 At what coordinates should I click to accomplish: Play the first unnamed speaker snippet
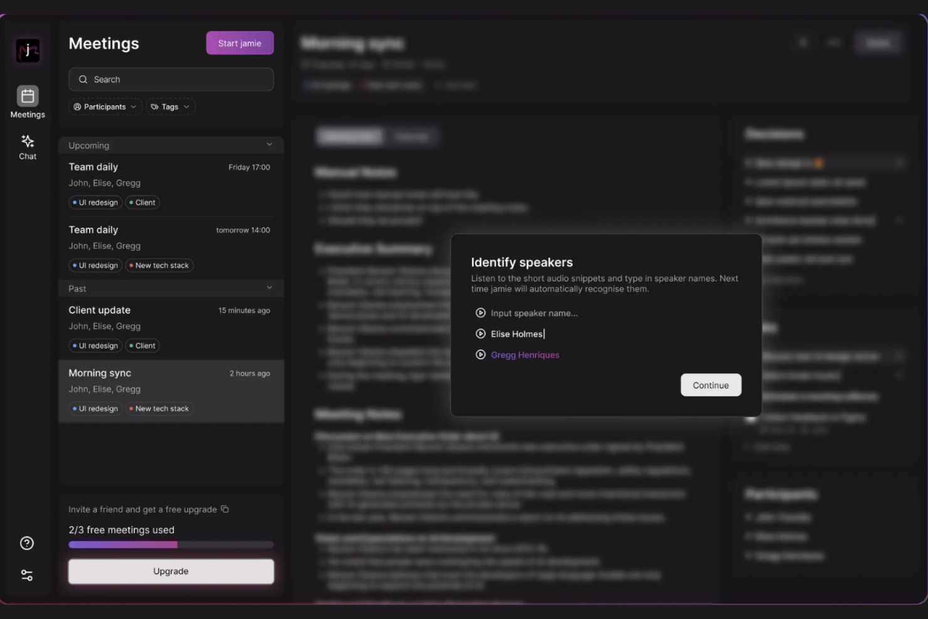(480, 312)
